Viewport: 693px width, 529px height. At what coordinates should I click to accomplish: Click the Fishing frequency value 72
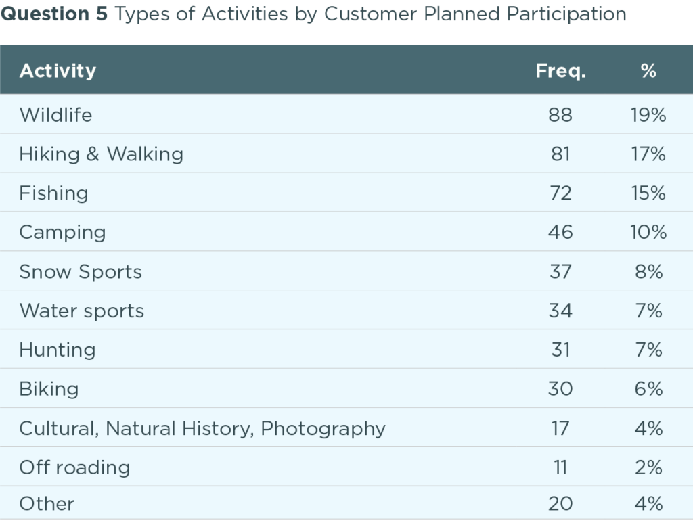pyautogui.click(x=560, y=193)
